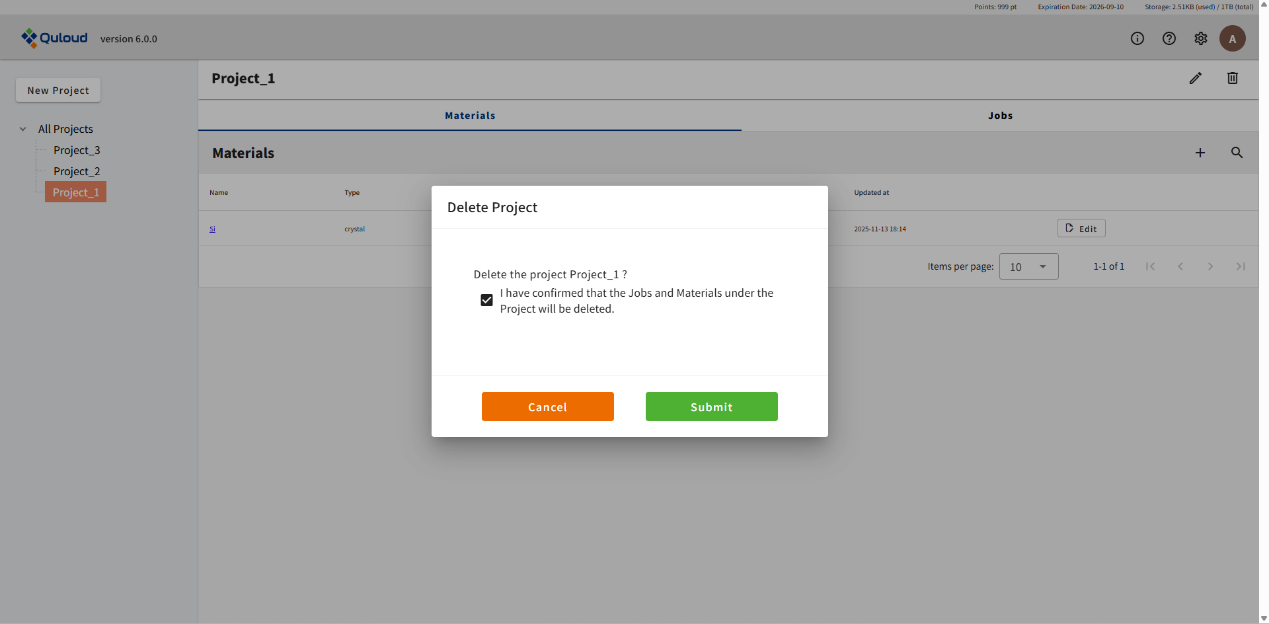Image resolution: width=1269 pixels, height=624 pixels.
Task: Submit the project deletion
Action: [711, 407]
